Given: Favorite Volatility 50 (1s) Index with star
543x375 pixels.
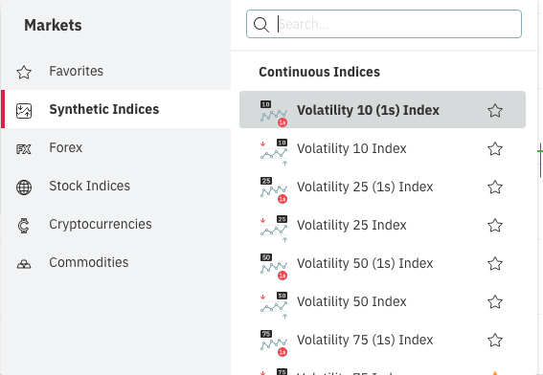Looking at the screenshot, I should (x=495, y=264).
